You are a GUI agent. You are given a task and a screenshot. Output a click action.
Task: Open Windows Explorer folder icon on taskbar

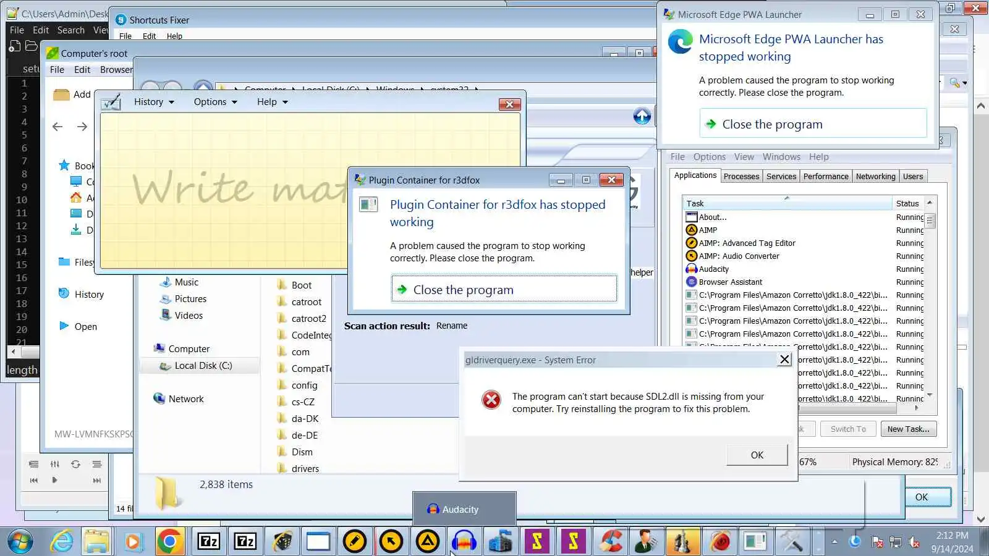click(x=97, y=542)
